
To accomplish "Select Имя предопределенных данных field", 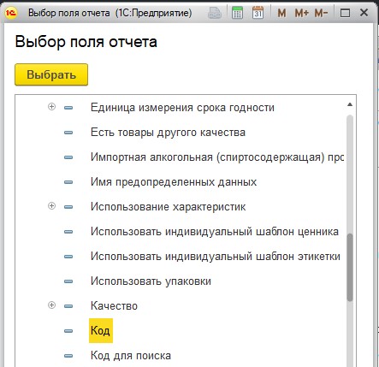I will 174,181.
